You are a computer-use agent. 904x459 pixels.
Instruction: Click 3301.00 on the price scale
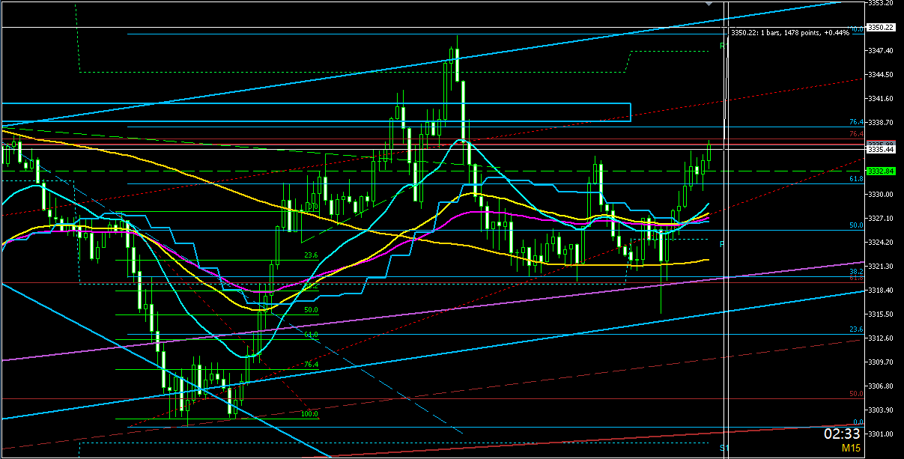[880, 434]
